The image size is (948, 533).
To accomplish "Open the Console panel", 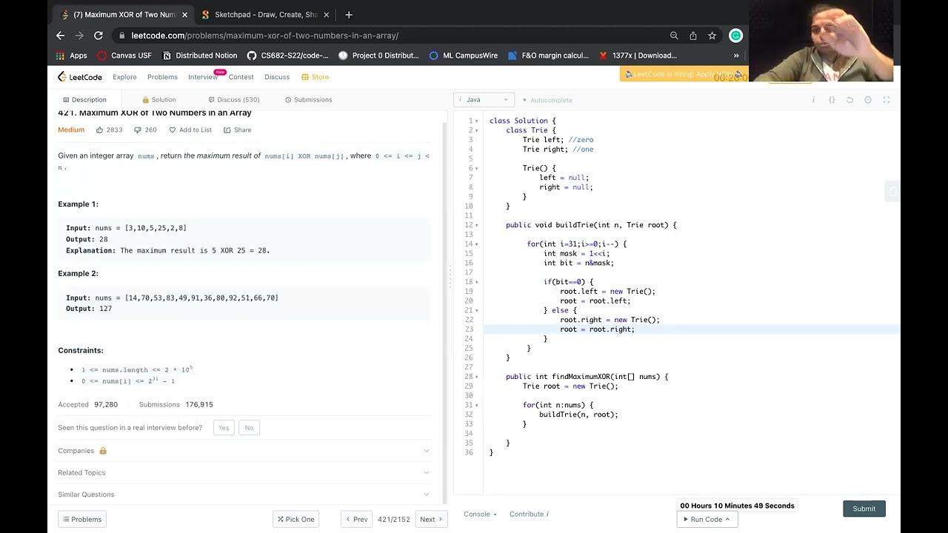I will tap(480, 514).
